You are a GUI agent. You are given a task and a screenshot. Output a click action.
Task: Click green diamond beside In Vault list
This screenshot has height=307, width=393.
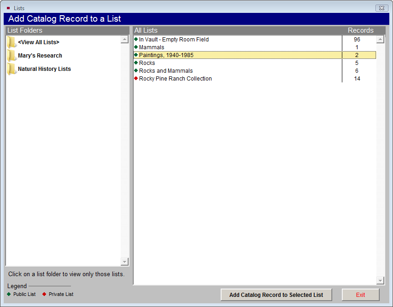click(x=136, y=40)
